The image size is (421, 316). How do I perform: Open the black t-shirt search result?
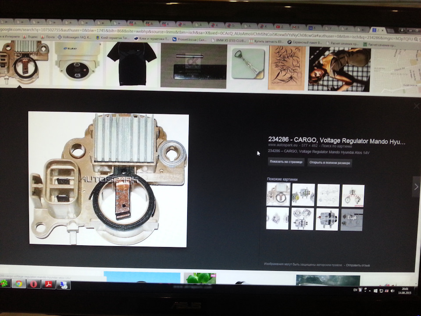[x=132, y=64]
